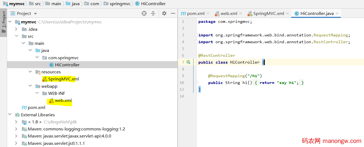Close the pom.xml tab

click(x=208, y=13)
